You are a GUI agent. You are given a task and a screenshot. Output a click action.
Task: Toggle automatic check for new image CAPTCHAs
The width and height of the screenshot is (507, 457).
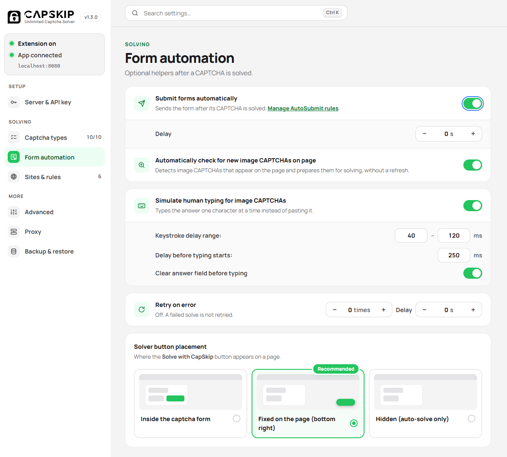[x=472, y=165]
